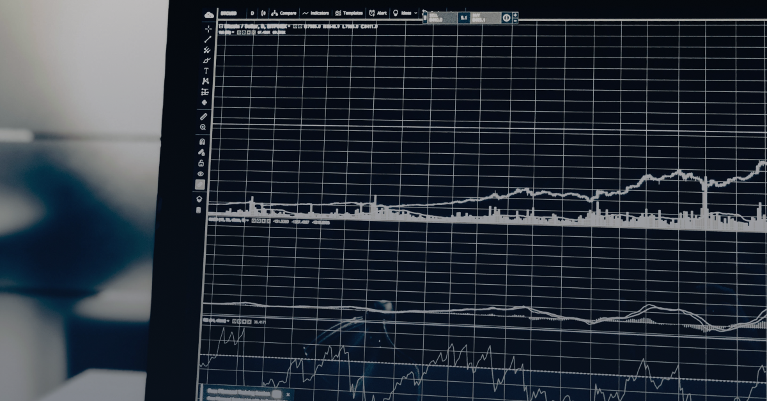This screenshot has height=401, width=767.
Task: Click the cloud save icon in top toolbar
Action: tap(209, 15)
